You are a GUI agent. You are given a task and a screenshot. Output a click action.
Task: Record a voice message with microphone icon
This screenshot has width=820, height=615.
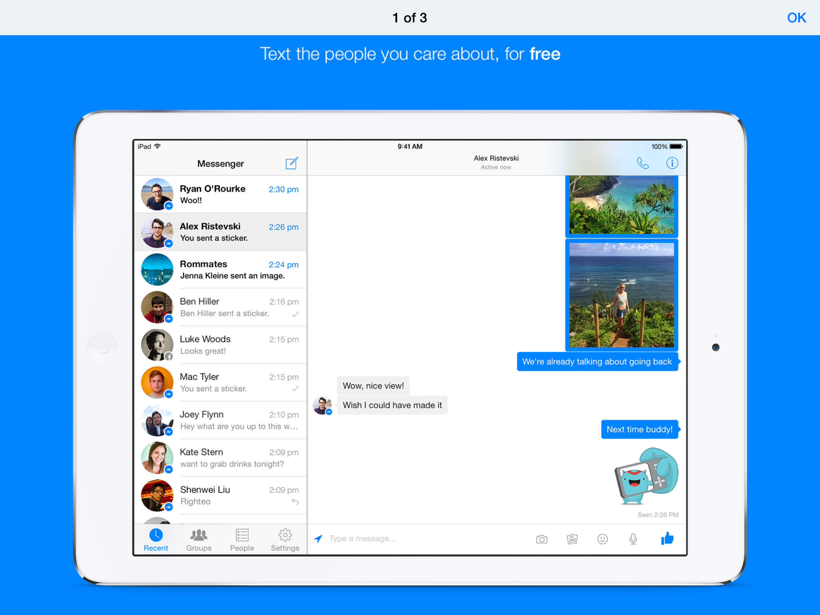[633, 539]
